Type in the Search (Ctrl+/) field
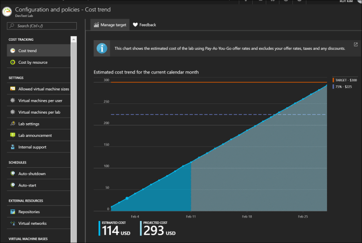This screenshot has width=362, height=243. pyautogui.click(x=42, y=26)
